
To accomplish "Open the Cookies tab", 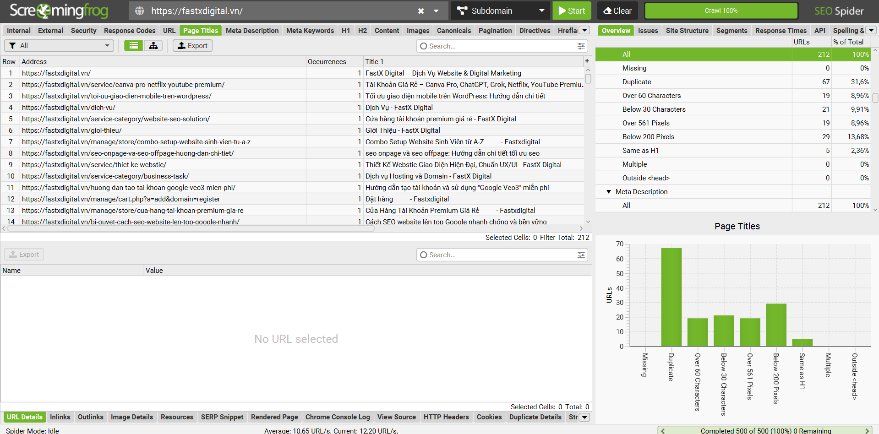I will click(x=489, y=417).
